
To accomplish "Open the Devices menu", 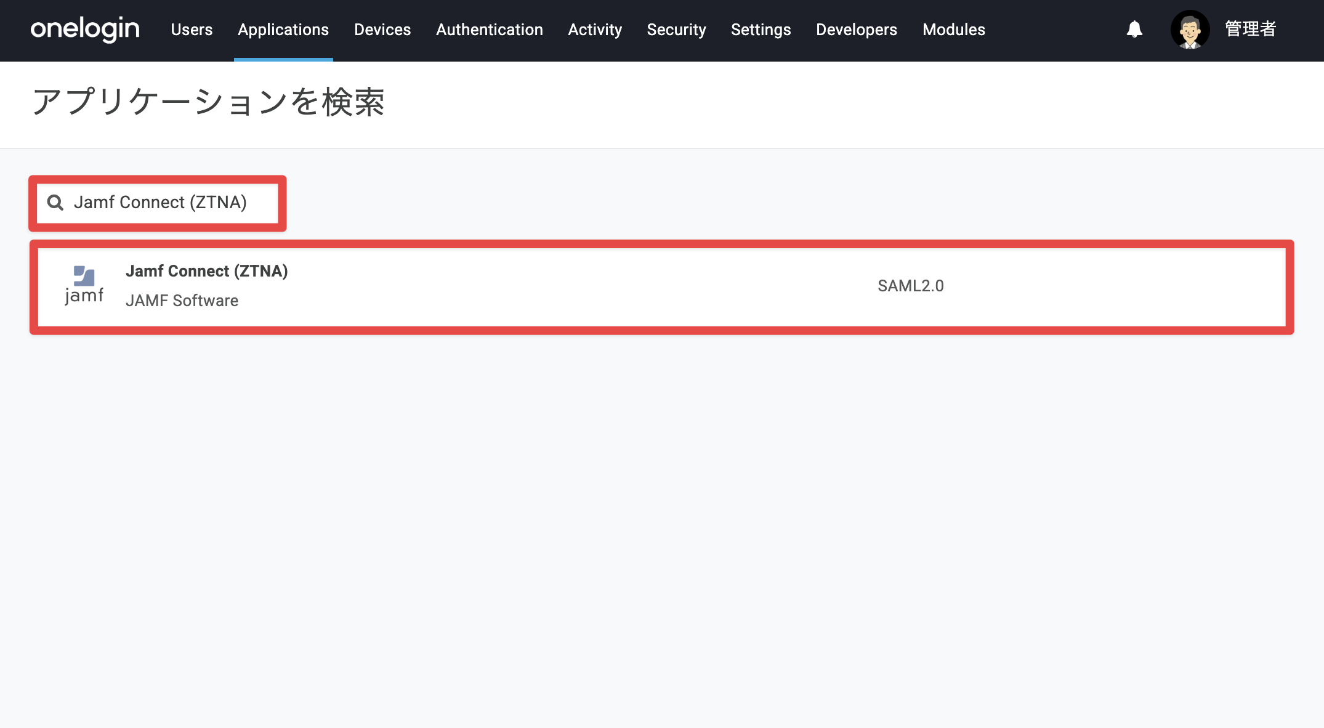I will 382,30.
